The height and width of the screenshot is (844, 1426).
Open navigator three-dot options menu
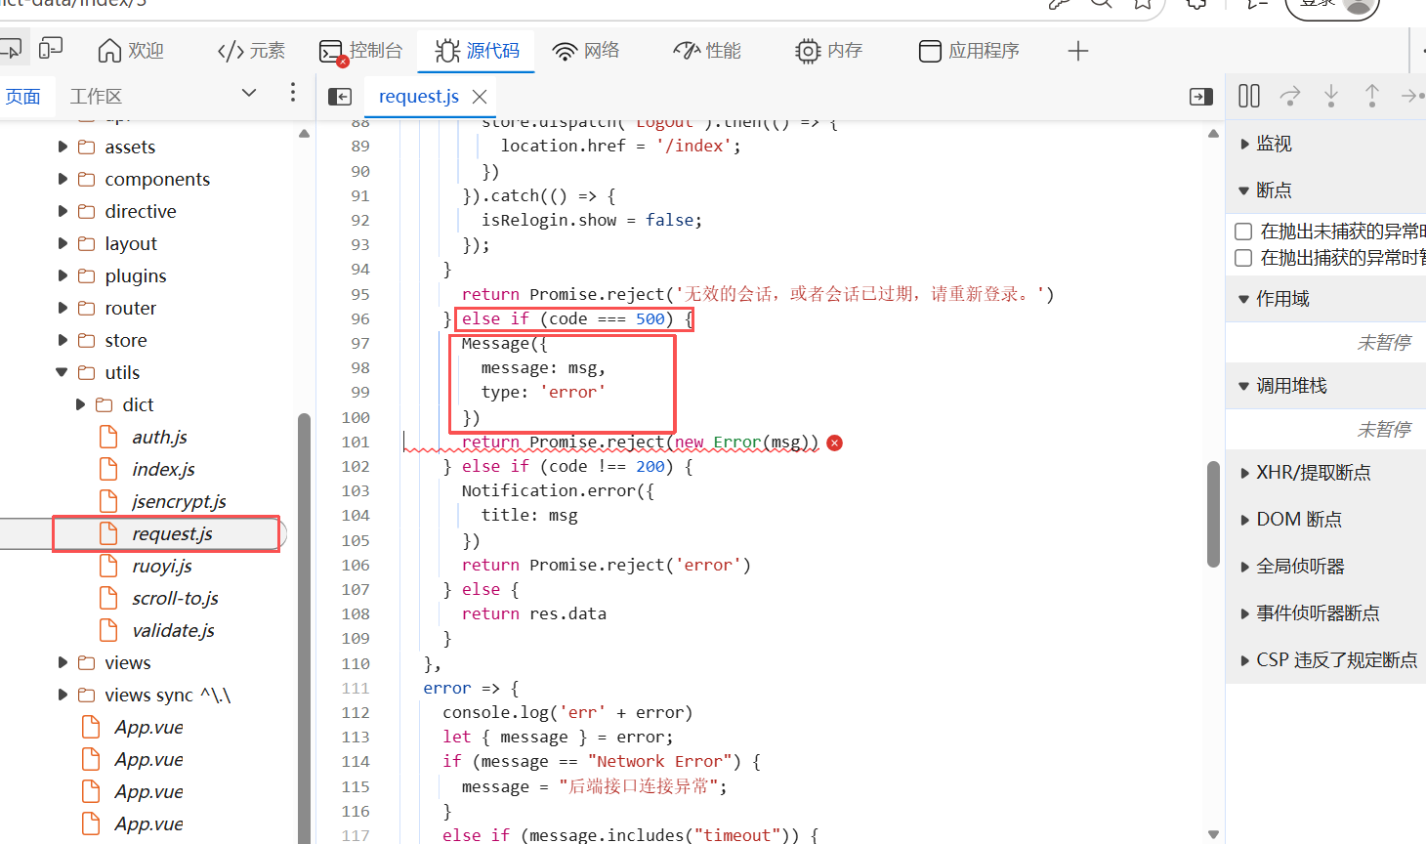pyautogui.click(x=293, y=93)
